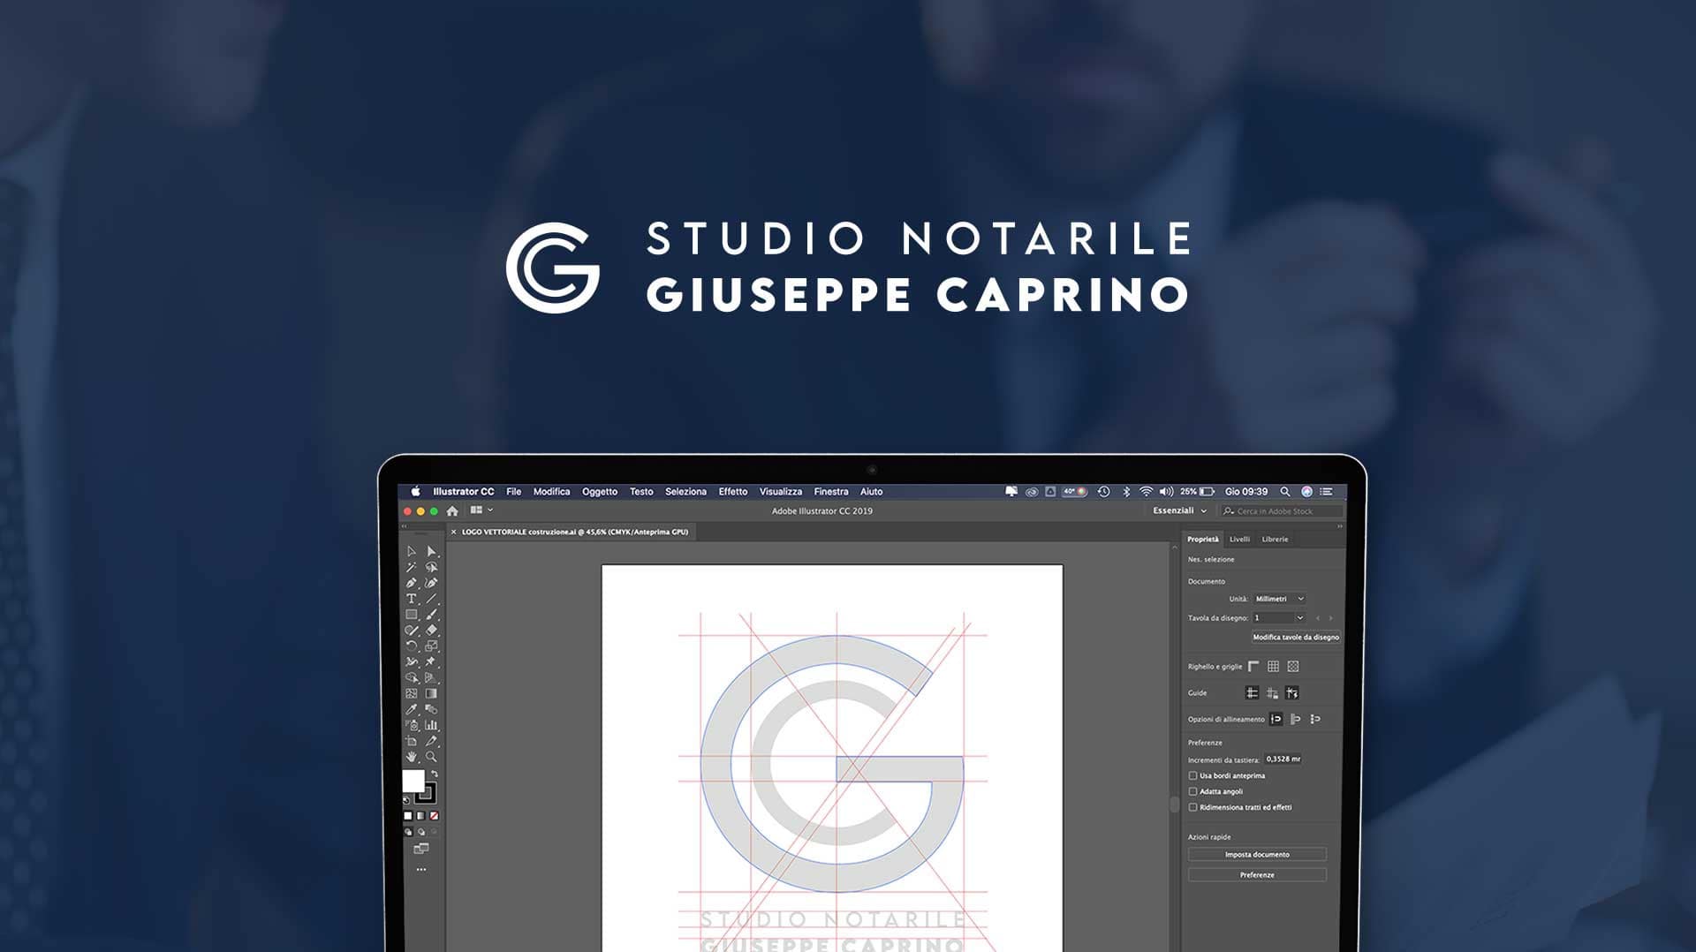
Task: Select the Line Segment tool
Action: click(x=431, y=599)
